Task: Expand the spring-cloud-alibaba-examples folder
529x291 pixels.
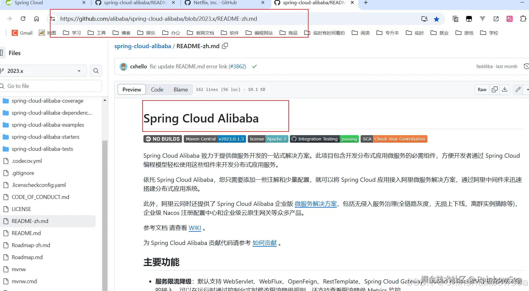Action: click(x=48, y=125)
